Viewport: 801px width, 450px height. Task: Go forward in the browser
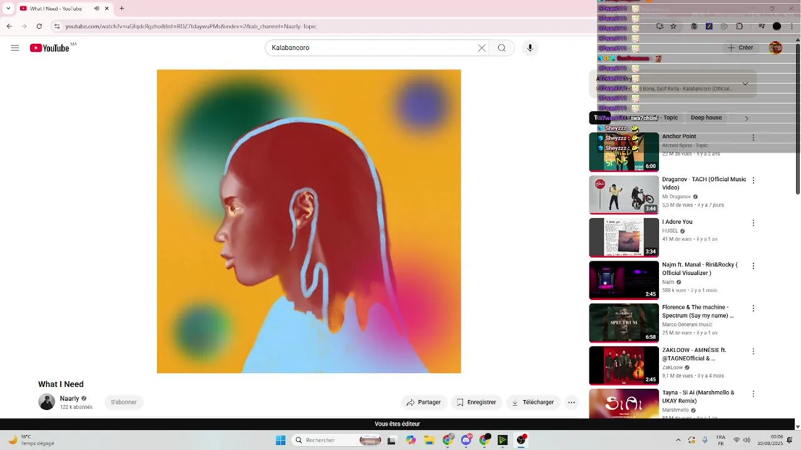24,26
